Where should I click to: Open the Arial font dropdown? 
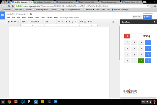click(x=50, y=22)
